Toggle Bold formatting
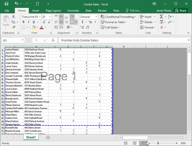The width and height of the screenshot is (192, 146). [23, 22]
